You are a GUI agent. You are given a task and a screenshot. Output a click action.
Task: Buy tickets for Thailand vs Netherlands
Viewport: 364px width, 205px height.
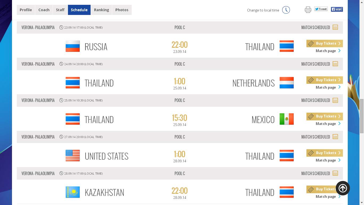coord(325,80)
